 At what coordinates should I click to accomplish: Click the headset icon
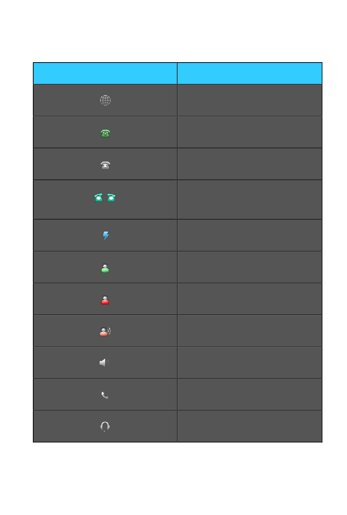(x=105, y=426)
